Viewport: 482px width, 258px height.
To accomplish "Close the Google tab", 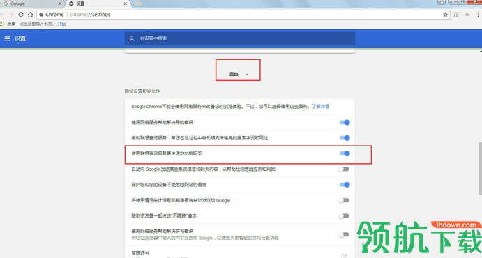I will point(59,3).
